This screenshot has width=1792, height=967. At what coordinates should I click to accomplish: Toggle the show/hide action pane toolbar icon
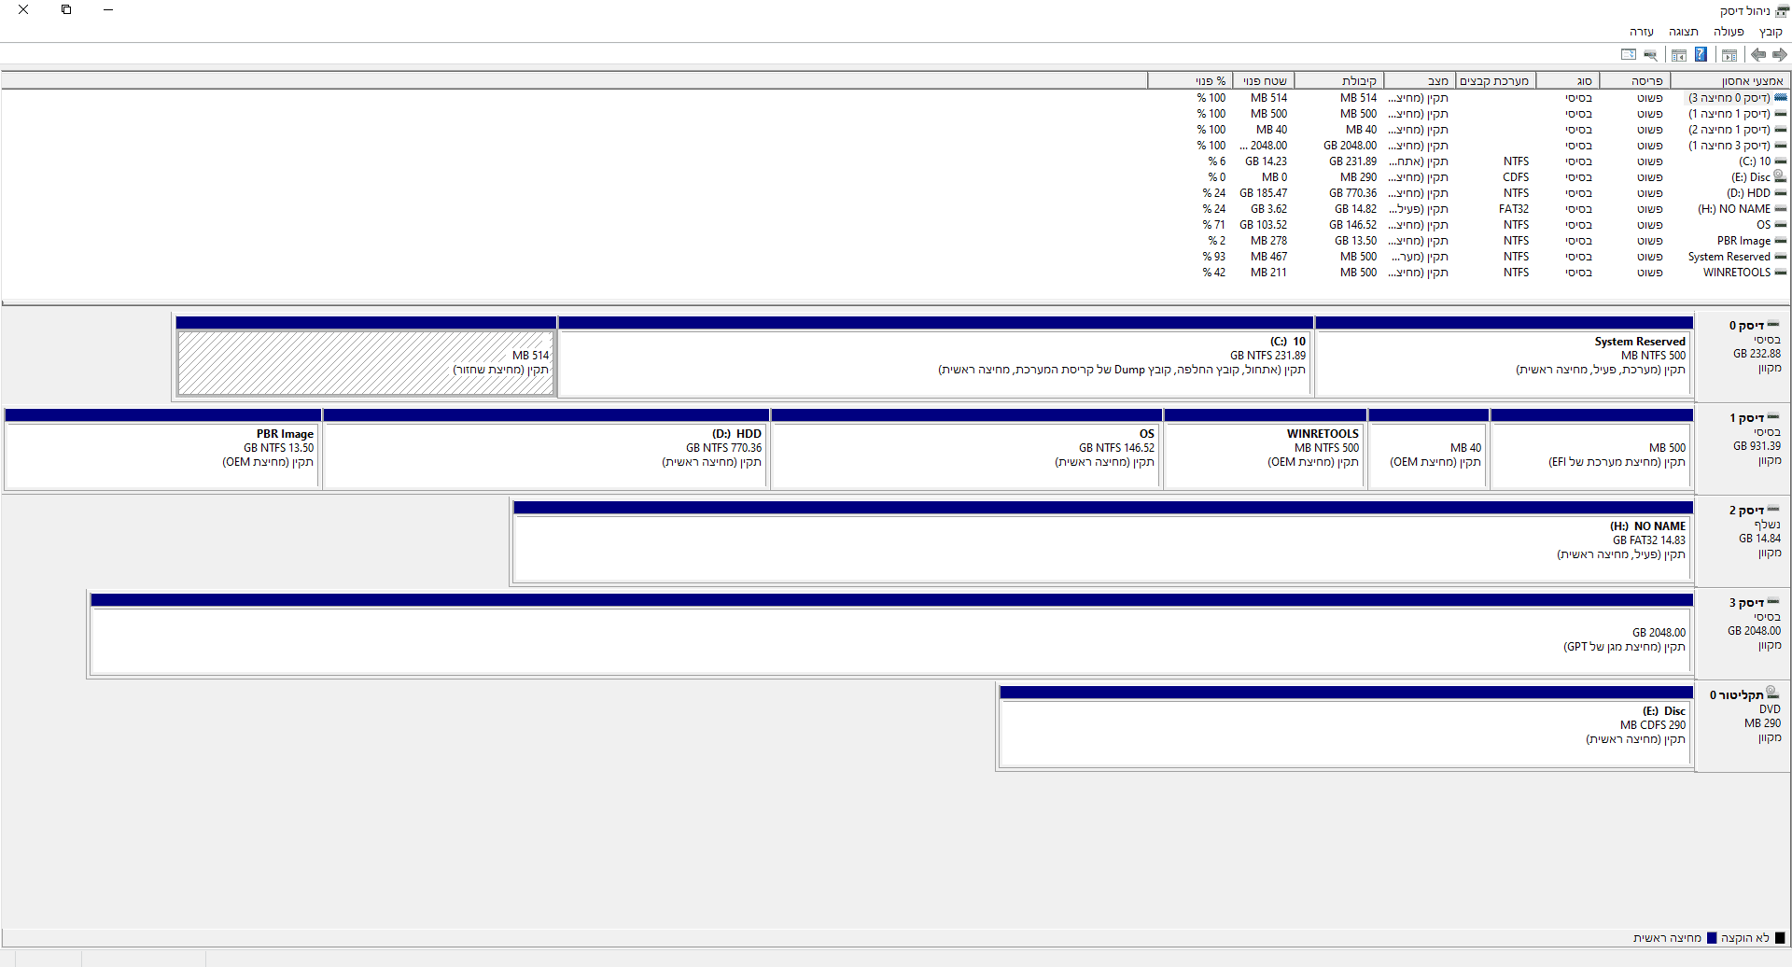(x=1678, y=54)
